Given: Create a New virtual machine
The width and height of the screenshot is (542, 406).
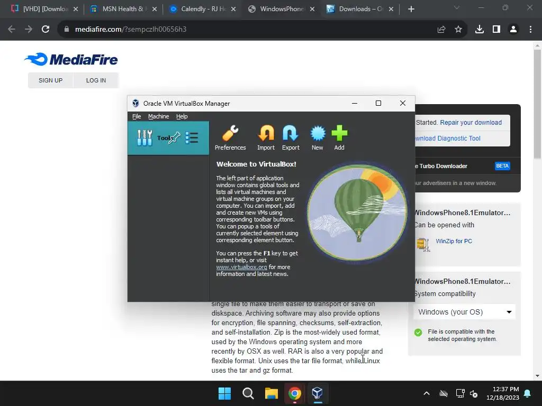Looking at the screenshot, I should point(318,138).
